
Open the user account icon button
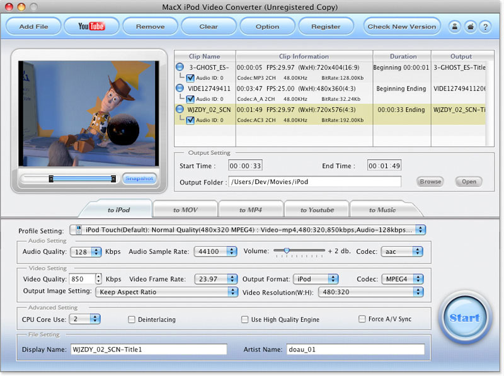point(454,26)
